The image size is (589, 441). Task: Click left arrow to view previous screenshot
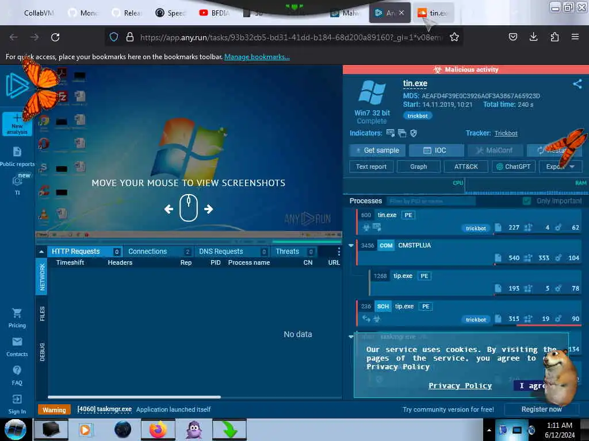[x=169, y=209]
